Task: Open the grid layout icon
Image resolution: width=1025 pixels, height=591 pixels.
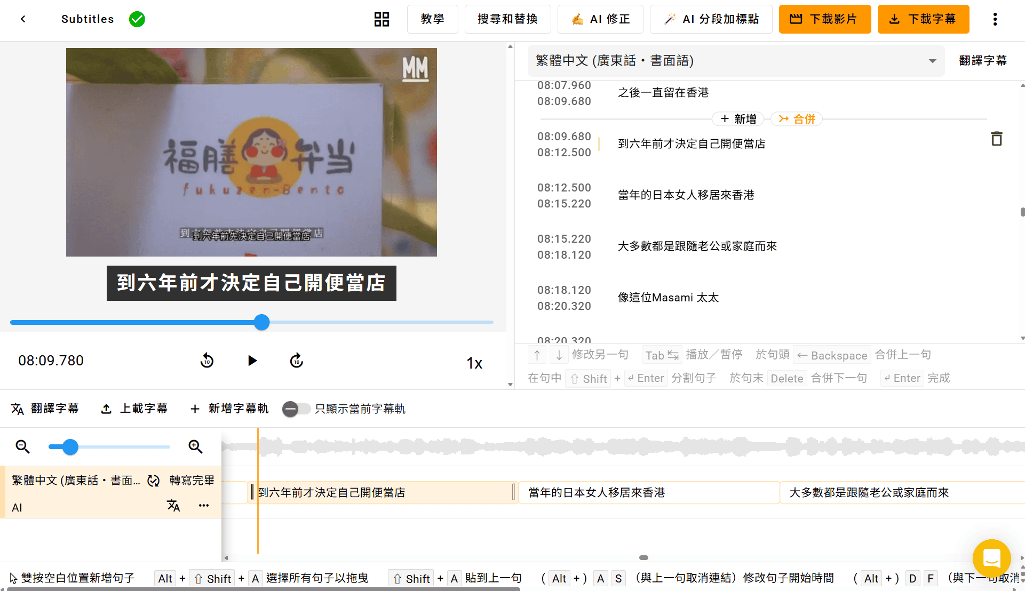Action: pos(382,19)
